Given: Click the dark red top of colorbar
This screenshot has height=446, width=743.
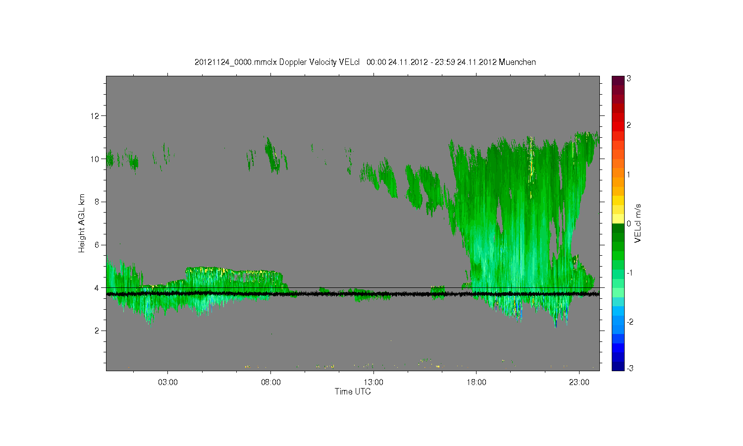Looking at the screenshot, I should pyautogui.click(x=618, y=81).
